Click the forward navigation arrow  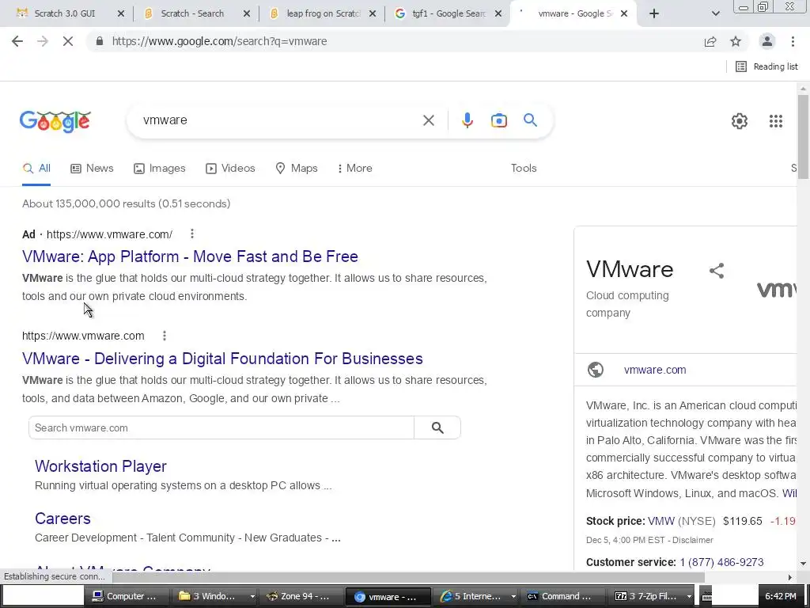tap(43, 41)
